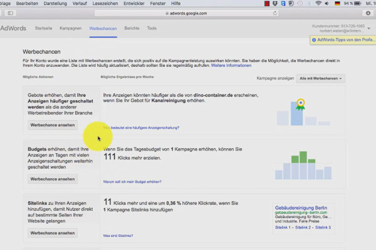
Task: Go to the Startseite tab
Action: [x=43, y=28]
